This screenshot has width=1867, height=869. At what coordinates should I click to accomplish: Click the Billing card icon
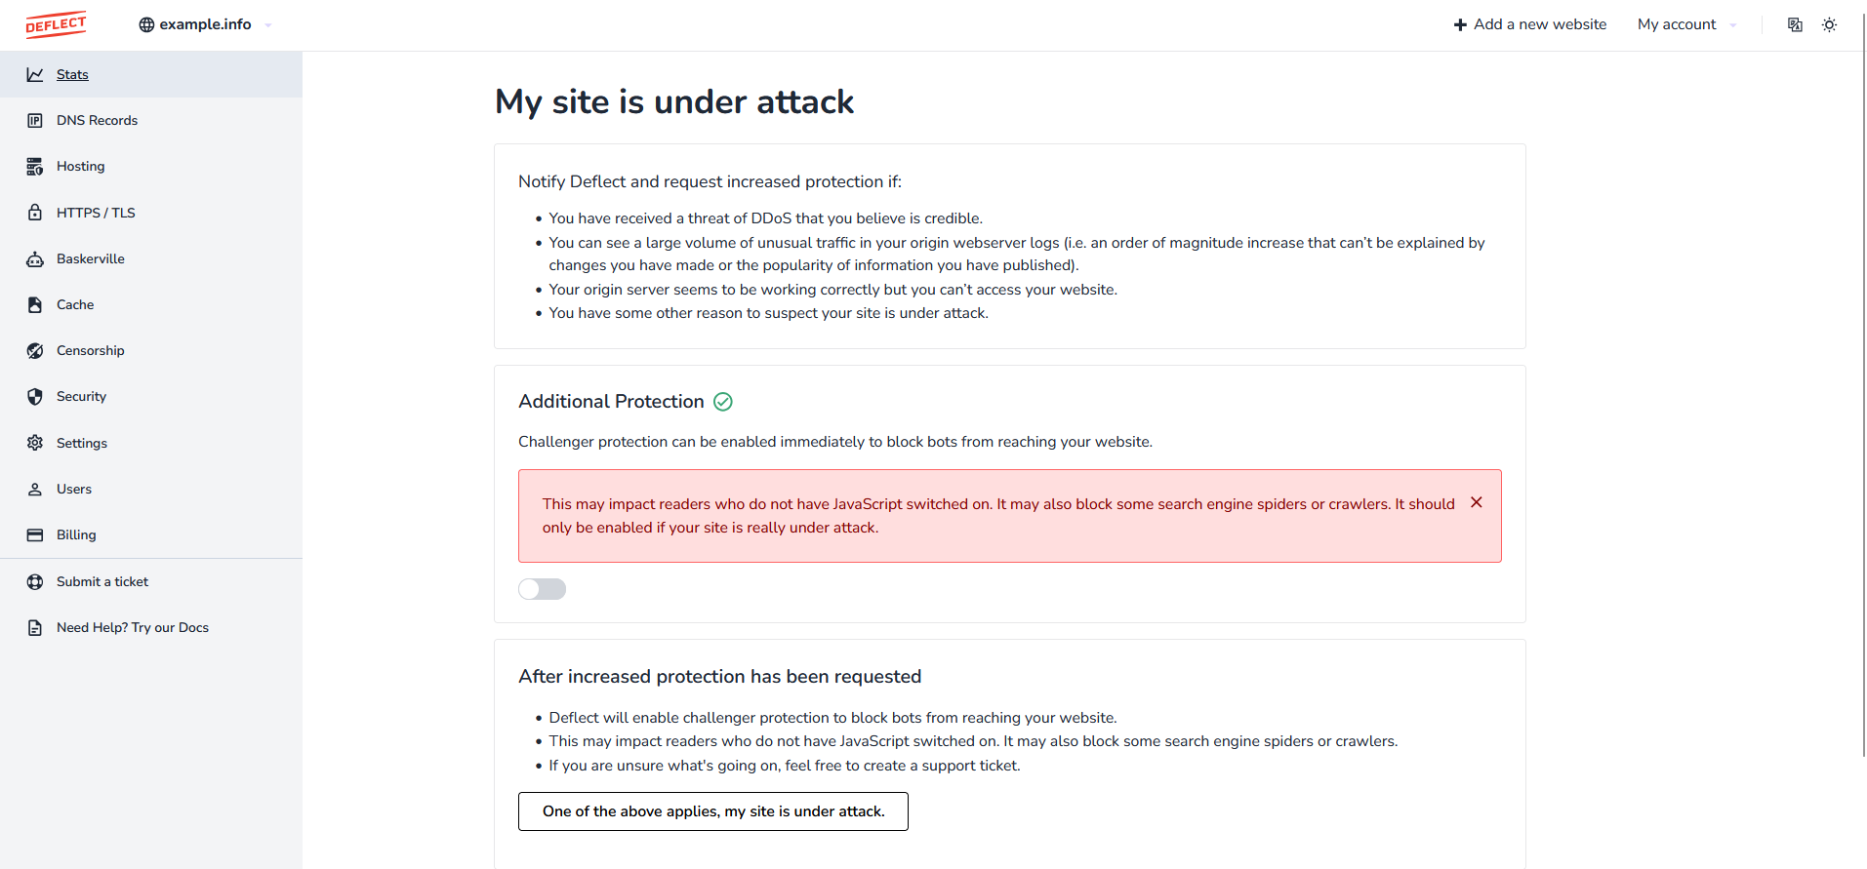pos(35,535)
